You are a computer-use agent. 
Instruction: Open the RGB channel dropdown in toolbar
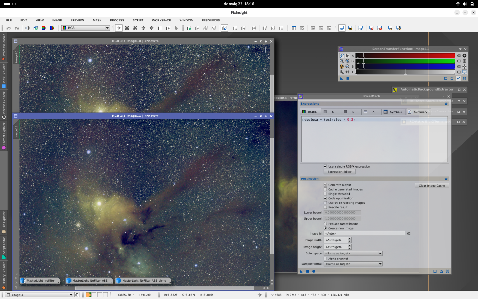(86, 28)
